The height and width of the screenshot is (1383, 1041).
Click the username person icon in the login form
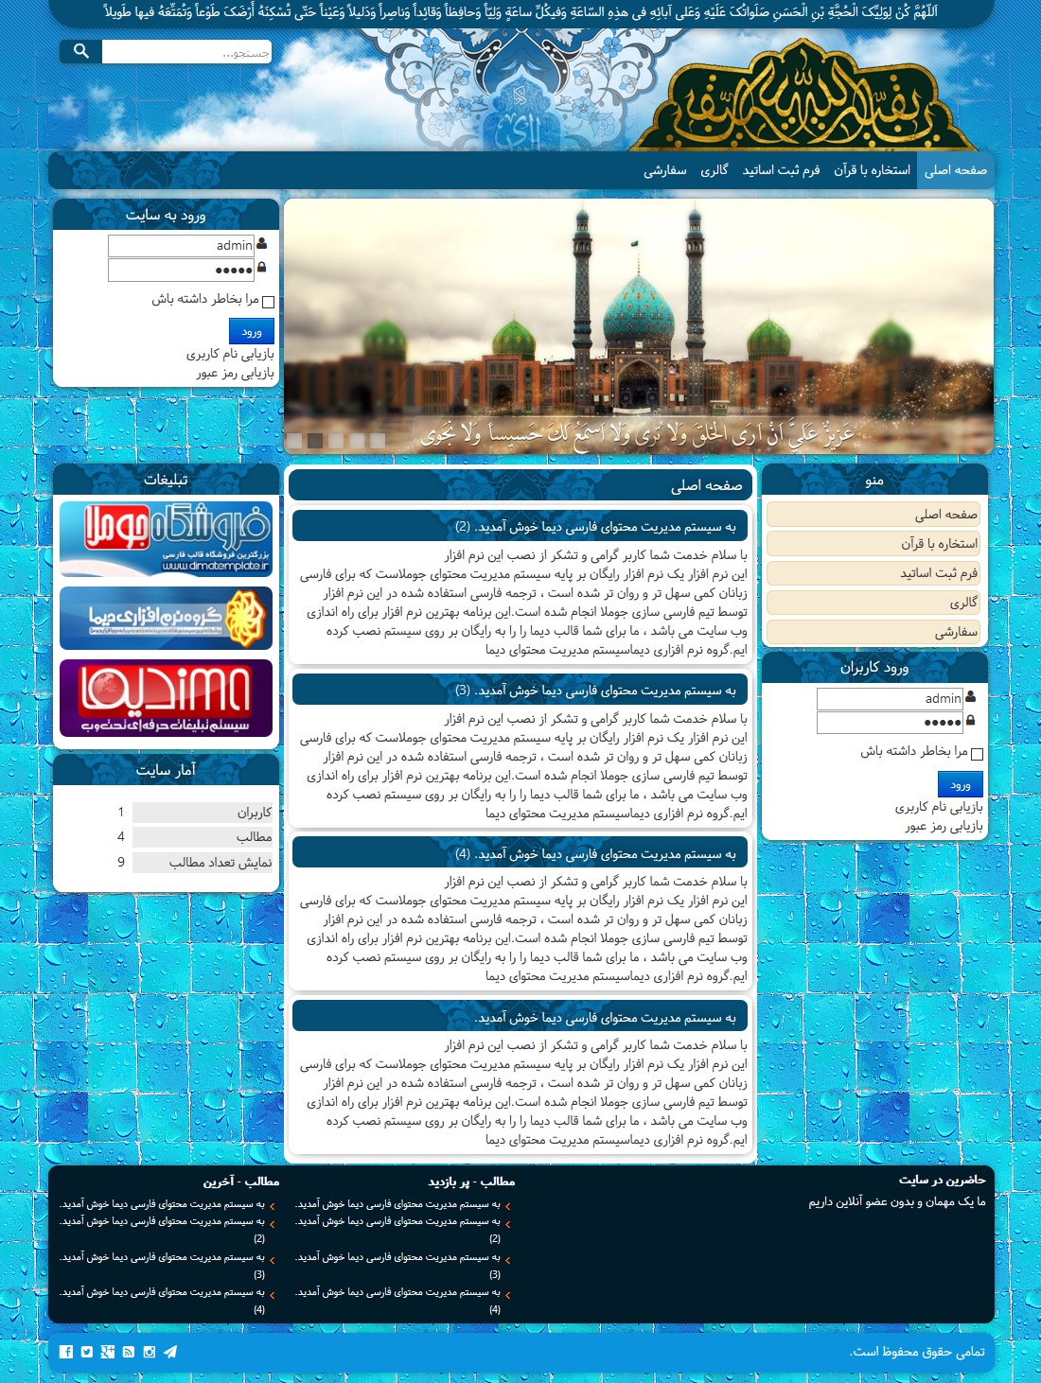coord(260,245)
